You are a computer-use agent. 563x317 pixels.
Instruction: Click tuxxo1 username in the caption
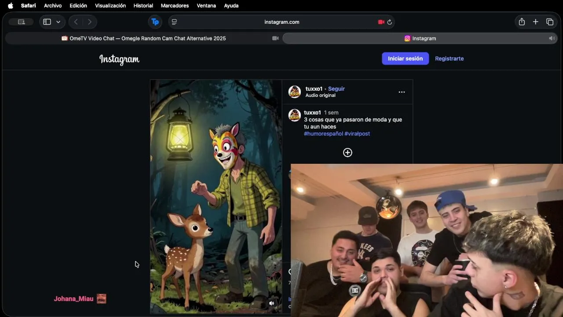click(x=312, y=112)
